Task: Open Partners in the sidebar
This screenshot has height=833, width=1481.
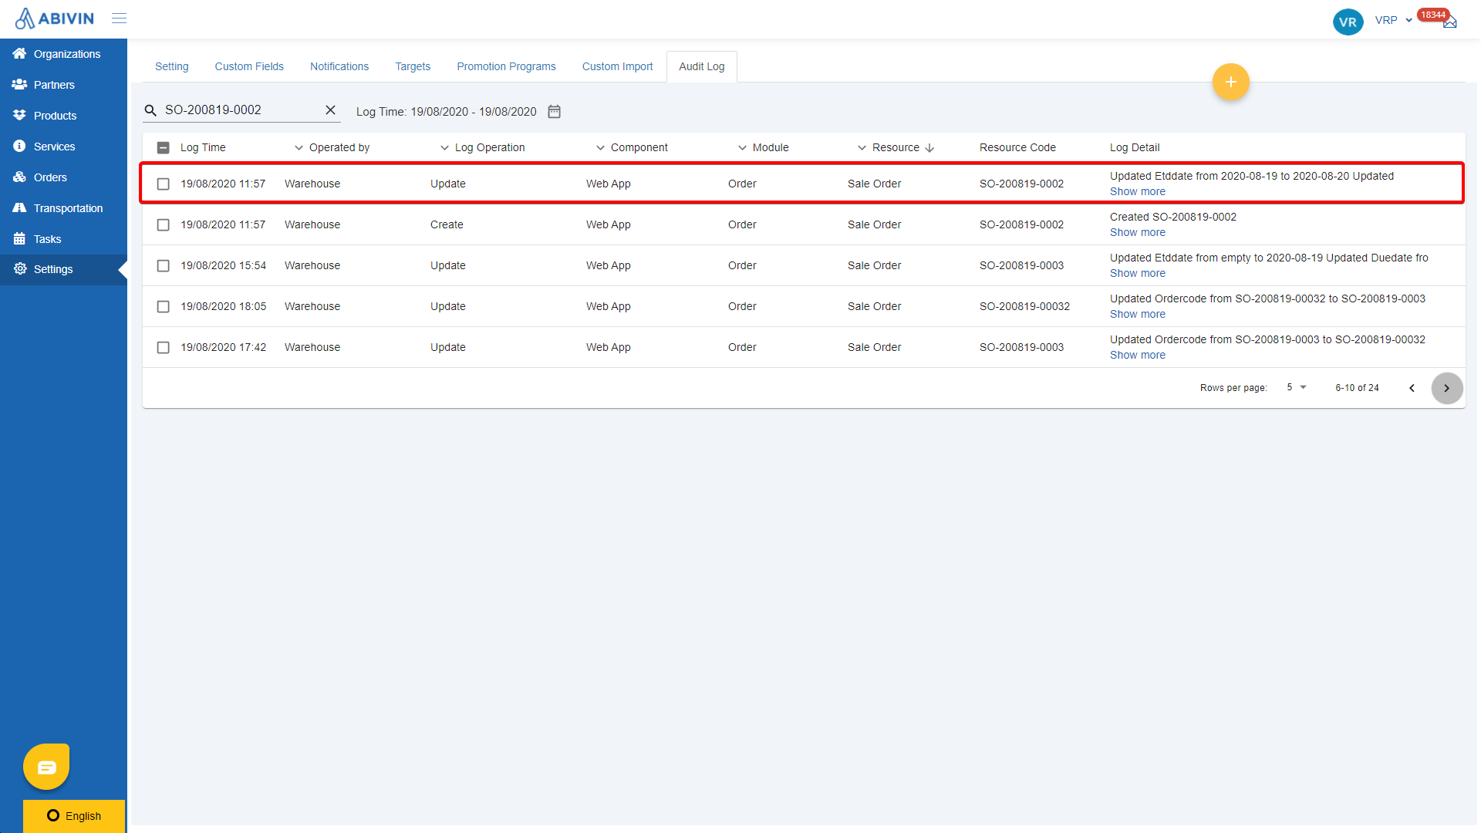Action: click(x=63, y=85)
